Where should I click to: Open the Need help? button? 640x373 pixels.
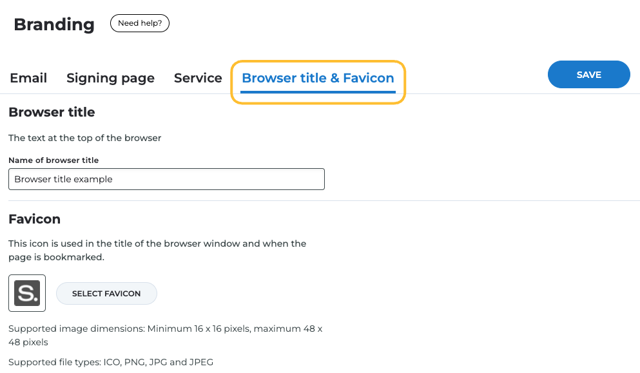pyautogui.click(x=140, y=24)
